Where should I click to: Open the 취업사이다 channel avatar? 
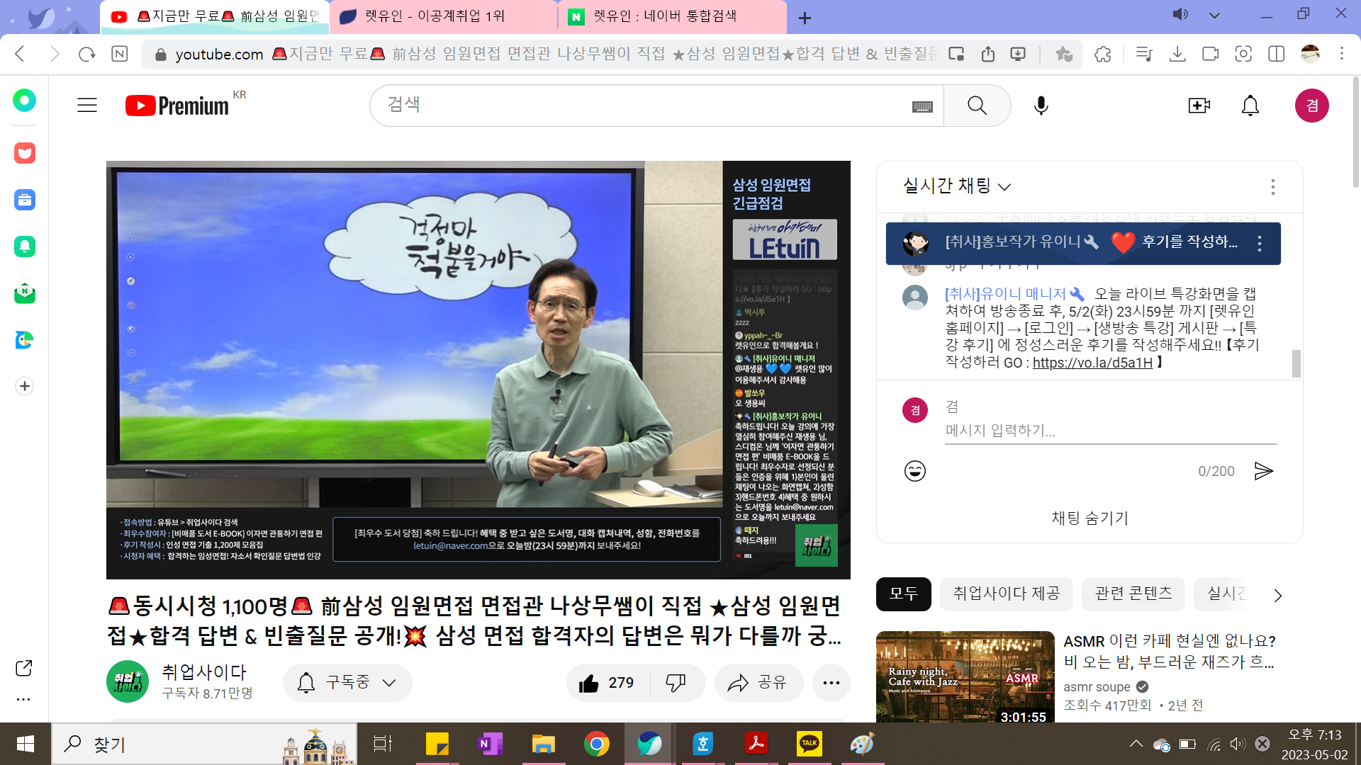[x=128, y=681]
